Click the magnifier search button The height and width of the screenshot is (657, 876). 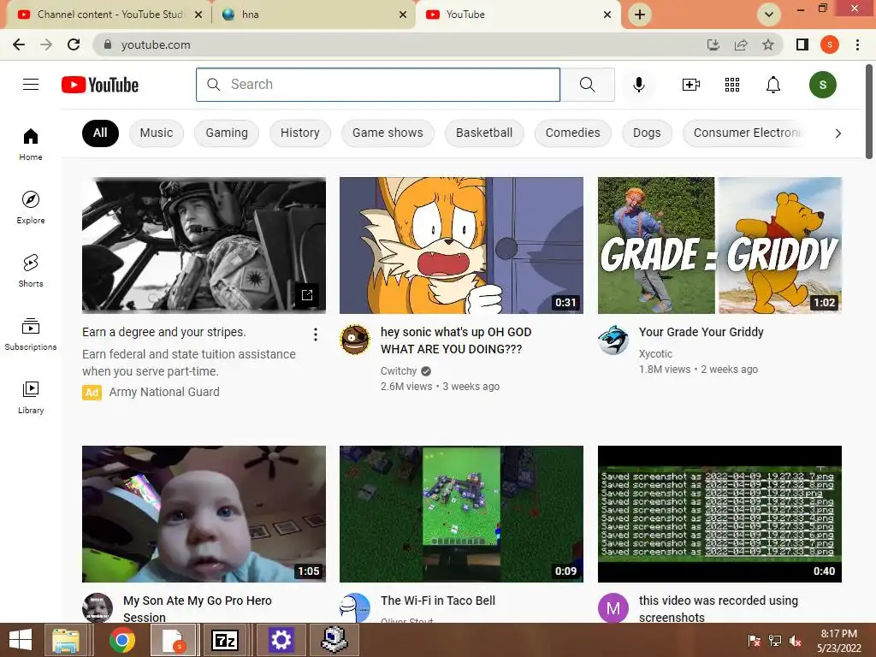(587, 85)
